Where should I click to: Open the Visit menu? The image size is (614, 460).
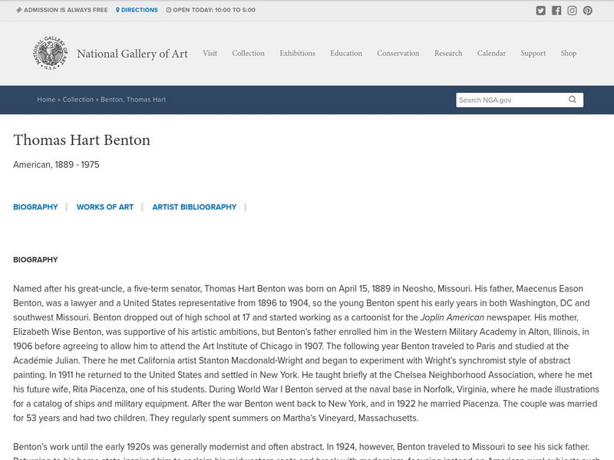pyautogui.click(x=210, y=53)
